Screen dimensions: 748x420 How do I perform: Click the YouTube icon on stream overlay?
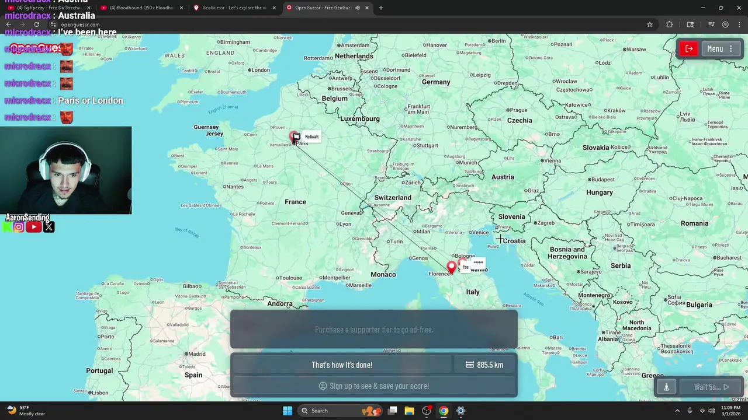click(x=34, y=227)
